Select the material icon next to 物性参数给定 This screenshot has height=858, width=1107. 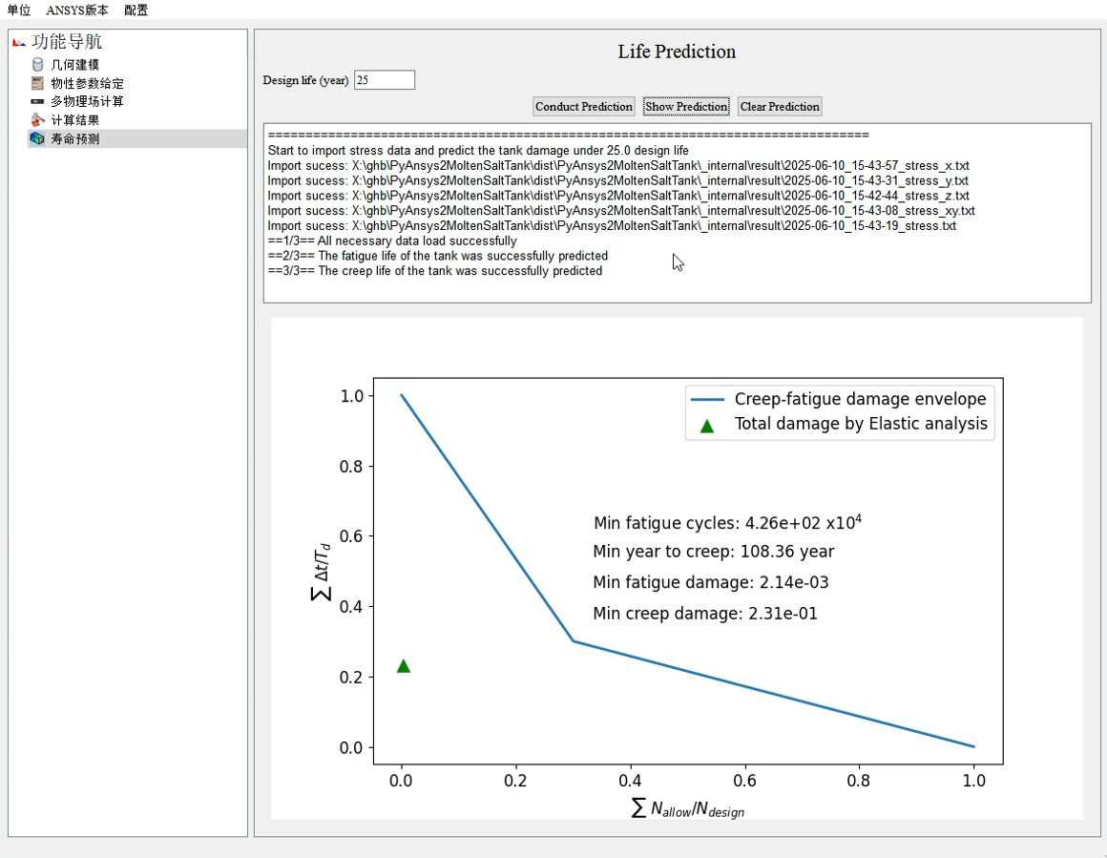click(x=38, y=83)
